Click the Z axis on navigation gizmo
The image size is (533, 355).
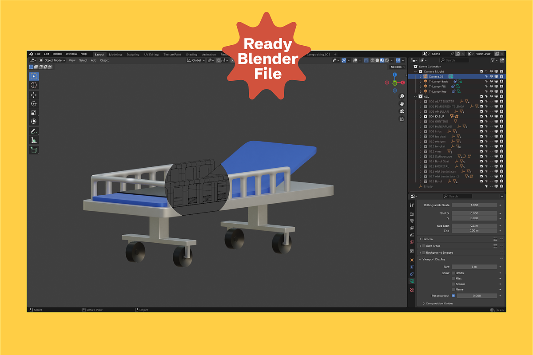[394, 75]
